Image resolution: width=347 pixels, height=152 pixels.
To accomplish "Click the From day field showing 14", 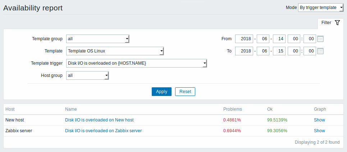I will 279,39.
